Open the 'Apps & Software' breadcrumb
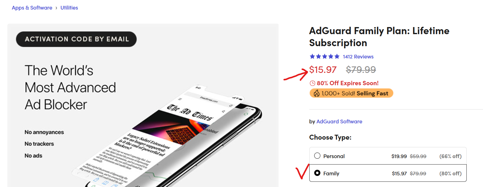This screenshot has height=187, width=483. pyautogui.click(x=32, y=8)
